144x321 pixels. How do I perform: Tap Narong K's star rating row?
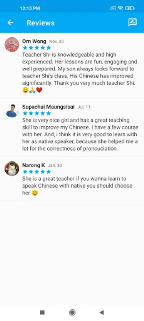37,172
